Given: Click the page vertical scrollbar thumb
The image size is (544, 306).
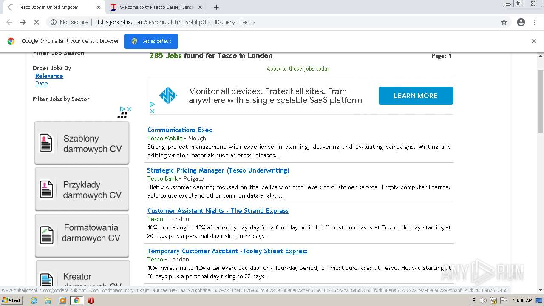Looking at the screenshot, I should point(541,102).
